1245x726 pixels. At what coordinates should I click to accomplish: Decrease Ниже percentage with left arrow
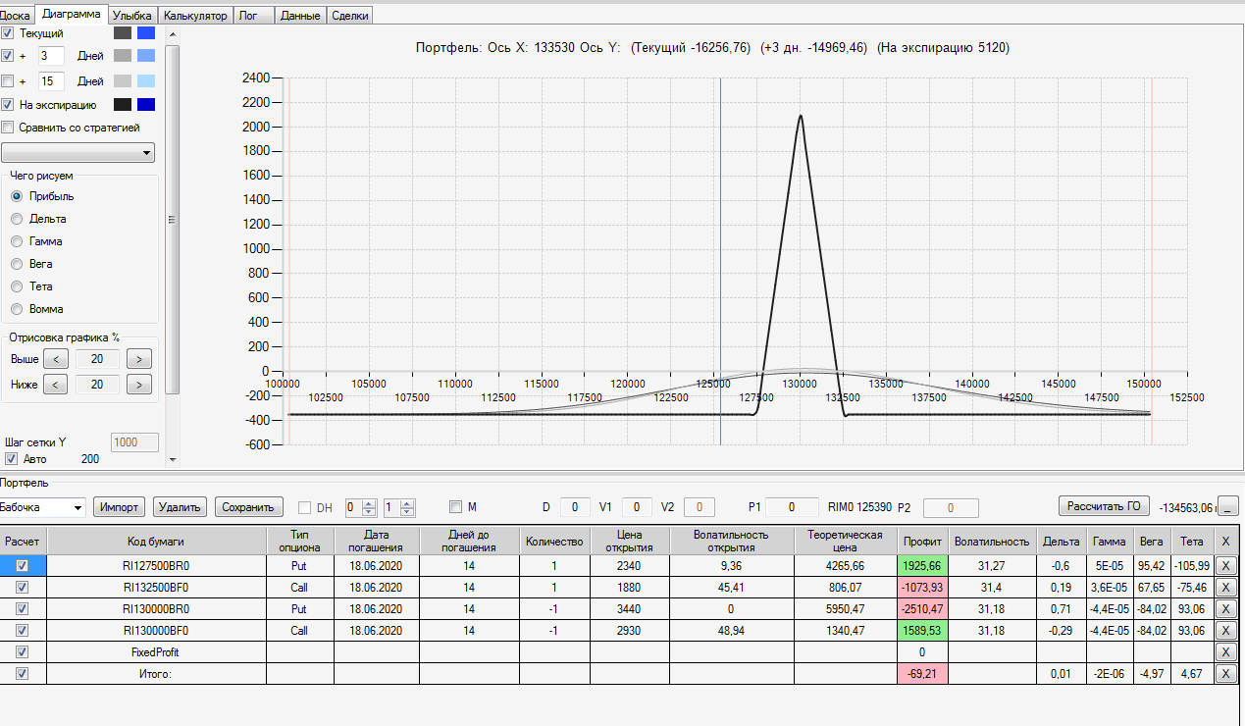point(56,385)
